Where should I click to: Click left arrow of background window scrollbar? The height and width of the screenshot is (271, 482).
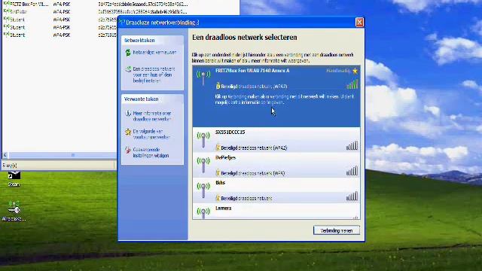5,155
